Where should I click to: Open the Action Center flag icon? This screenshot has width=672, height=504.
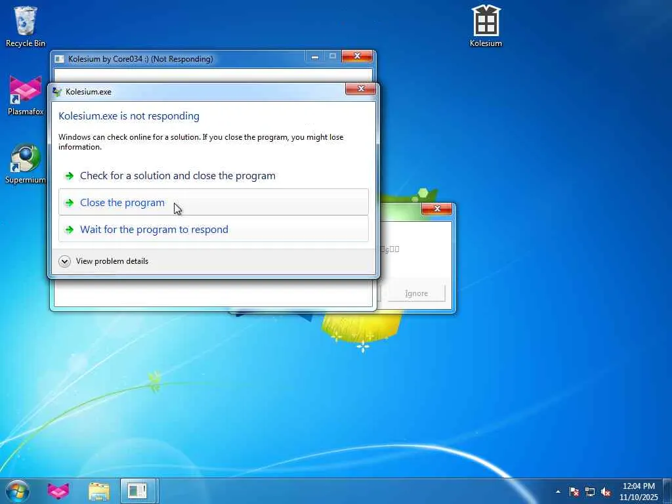(574, 492)
